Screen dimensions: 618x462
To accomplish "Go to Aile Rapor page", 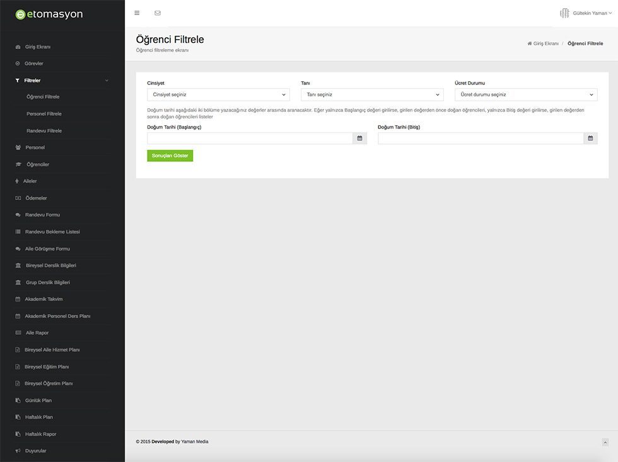I will coord(37,333).
